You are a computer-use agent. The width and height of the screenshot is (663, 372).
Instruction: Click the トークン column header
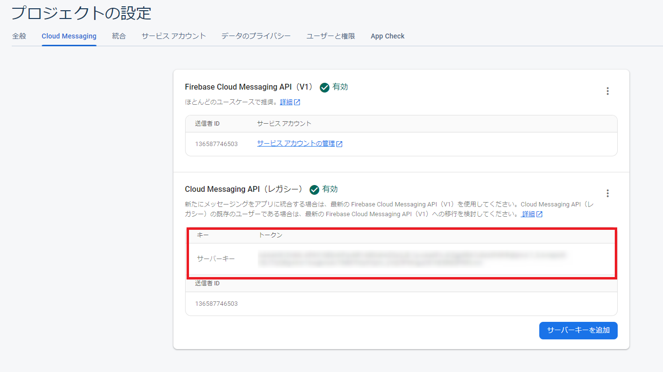coord(270,235)
